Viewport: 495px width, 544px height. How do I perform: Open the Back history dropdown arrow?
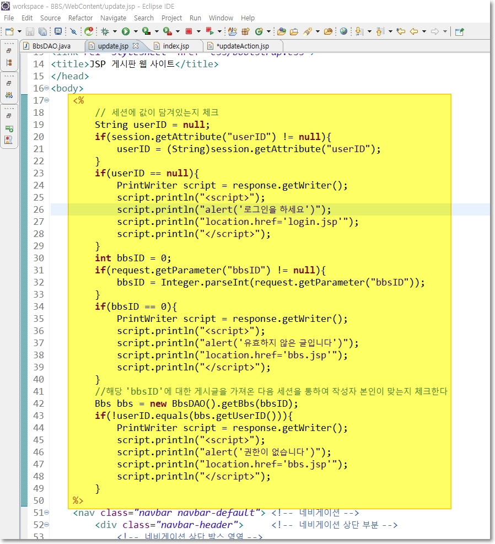pyautogui.click(x=424, y=31)
